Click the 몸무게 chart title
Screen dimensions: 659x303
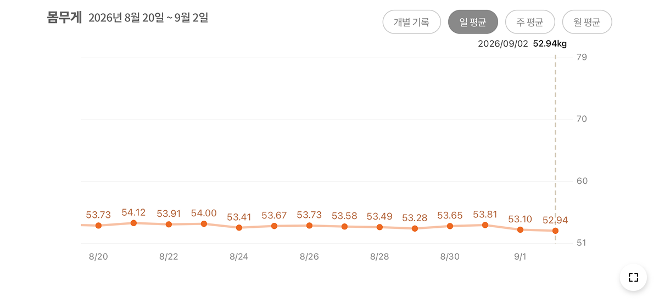click(x=64, y=18)
